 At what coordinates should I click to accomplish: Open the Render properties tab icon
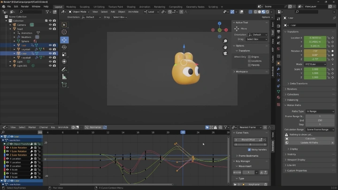[x=278, y=26]
